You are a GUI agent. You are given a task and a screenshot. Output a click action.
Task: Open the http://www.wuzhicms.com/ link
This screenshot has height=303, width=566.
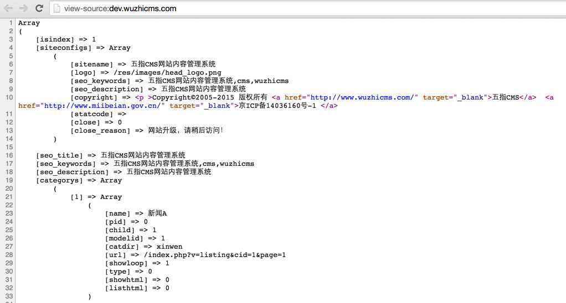click(x=362, y=97)
